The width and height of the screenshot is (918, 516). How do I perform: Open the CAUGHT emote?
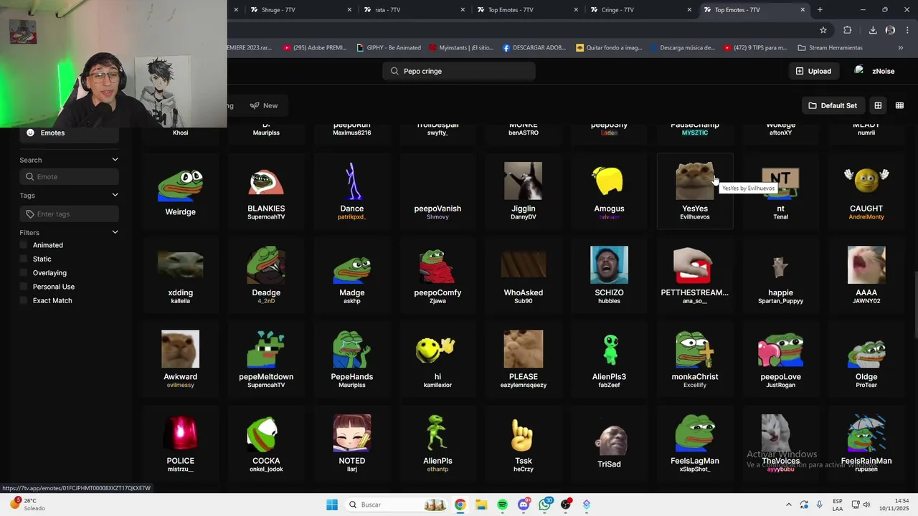(866, 191)
